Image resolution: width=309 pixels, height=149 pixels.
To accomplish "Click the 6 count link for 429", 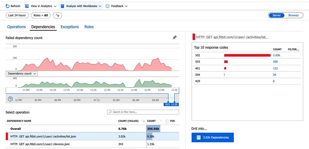I will (x=274, y=81).
